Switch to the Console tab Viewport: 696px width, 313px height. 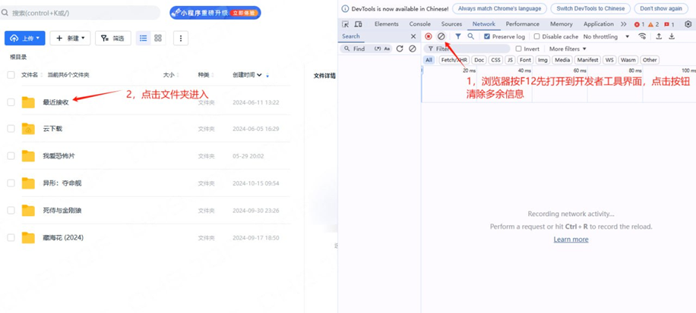point(419,24)
